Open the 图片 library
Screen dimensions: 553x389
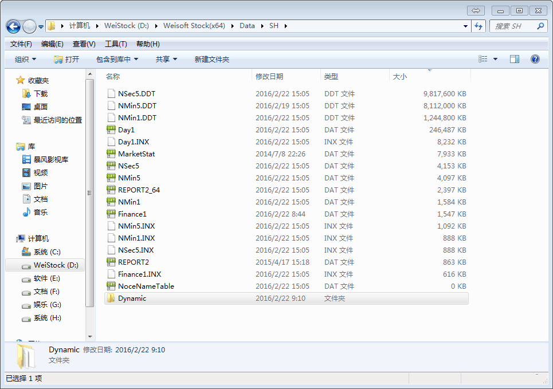click(x=35, y=186)
